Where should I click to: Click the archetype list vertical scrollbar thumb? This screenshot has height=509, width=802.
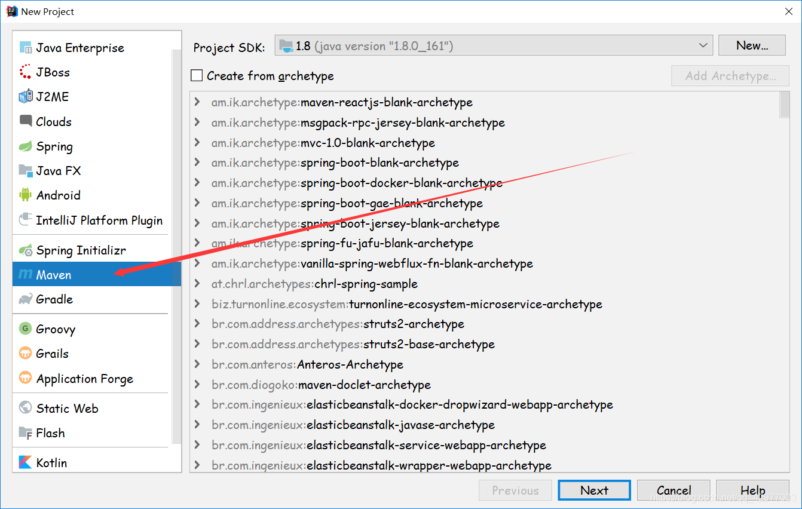tap(785, 105)
